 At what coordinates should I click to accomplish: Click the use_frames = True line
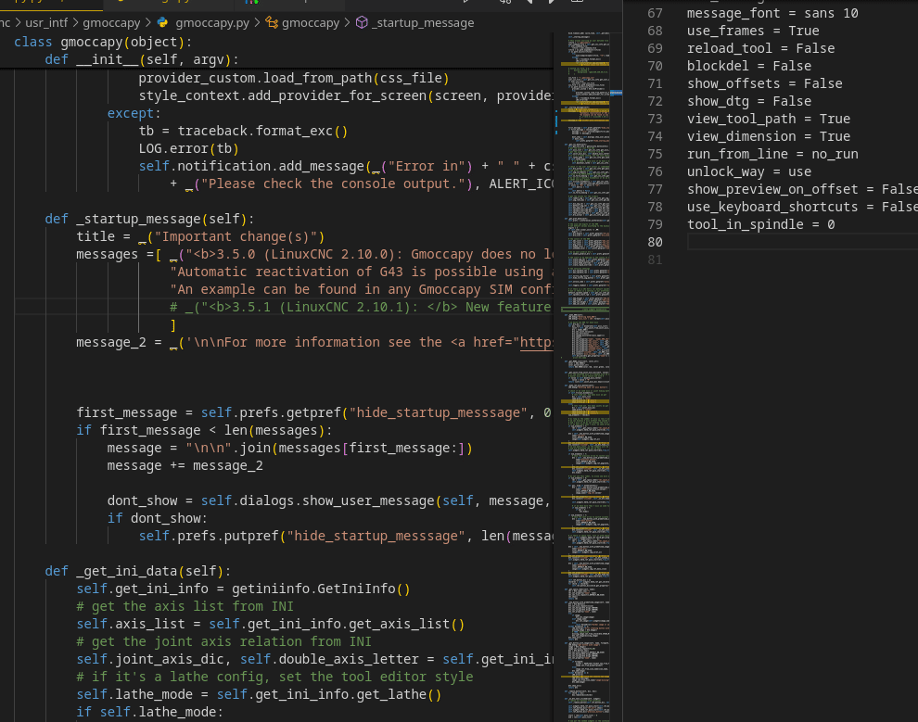pos(753,31)
